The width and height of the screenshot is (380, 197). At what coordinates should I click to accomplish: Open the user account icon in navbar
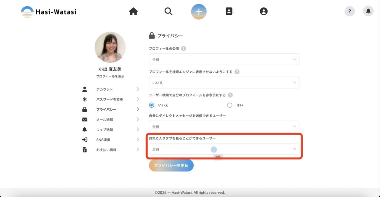[263, 12]
